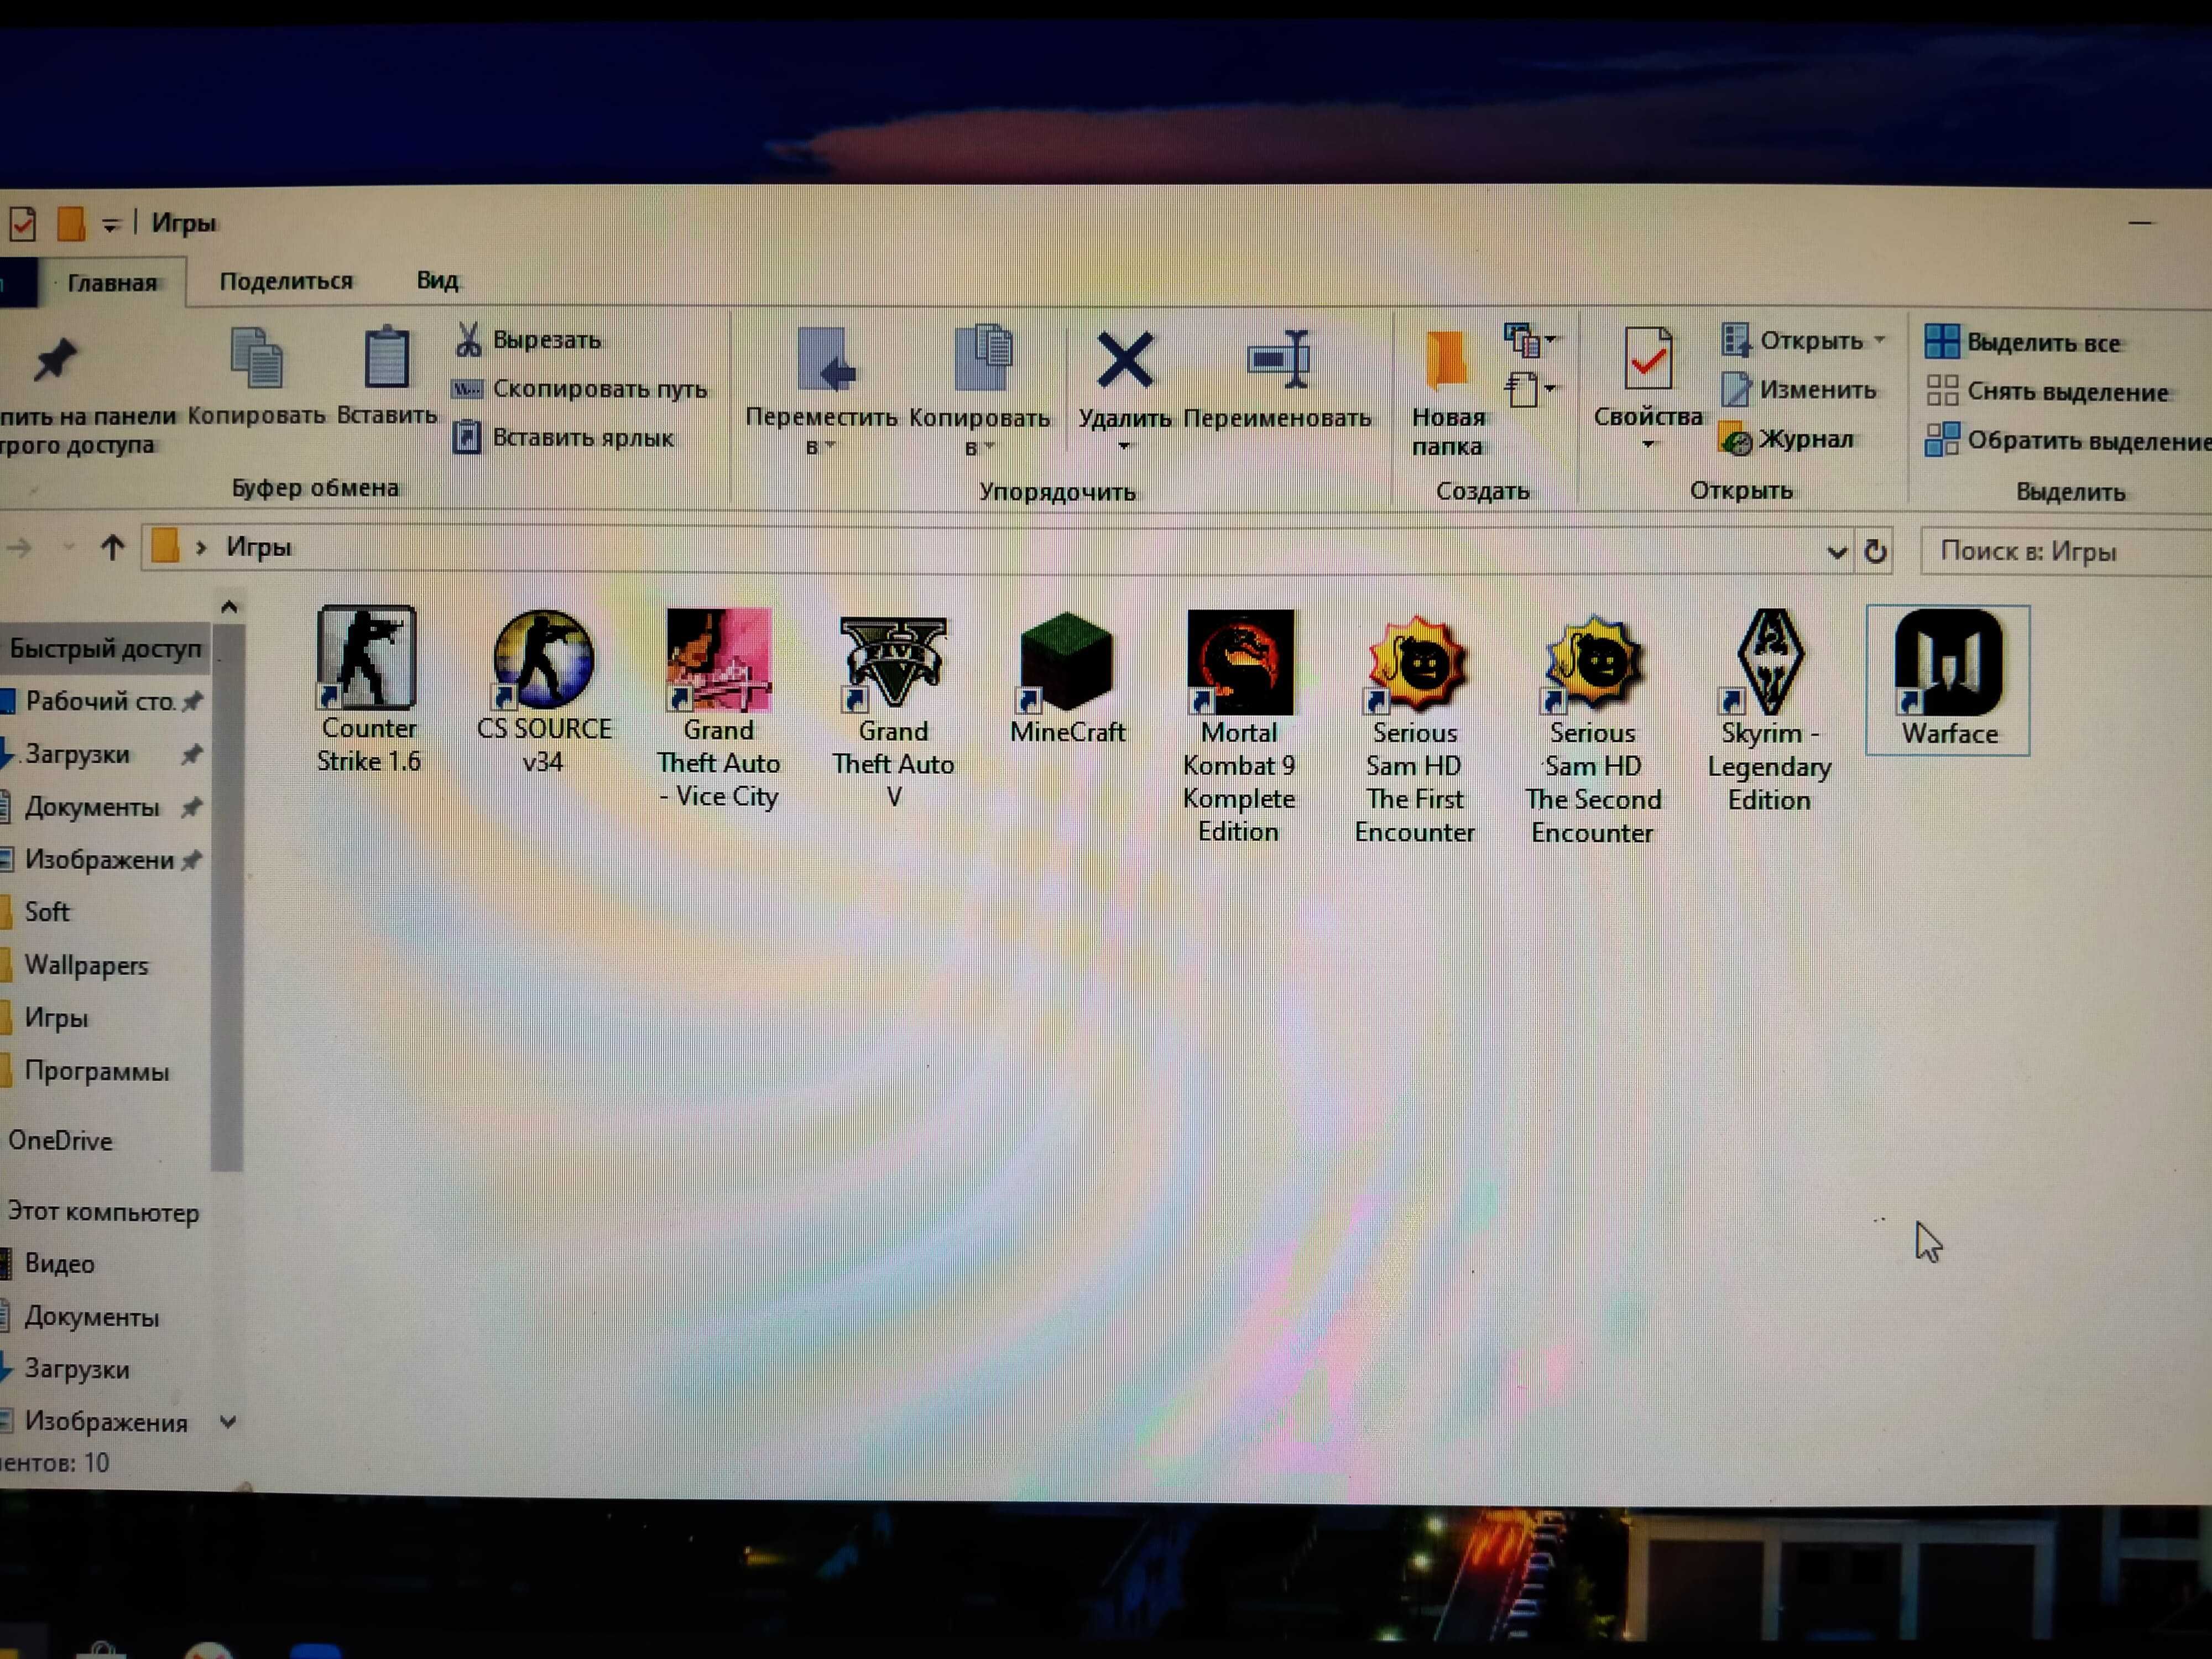The height and width of the screenshot is (1659, 2212).
Task: Select the Grand Theft Auto V shortcut
Action: point(893,710)
